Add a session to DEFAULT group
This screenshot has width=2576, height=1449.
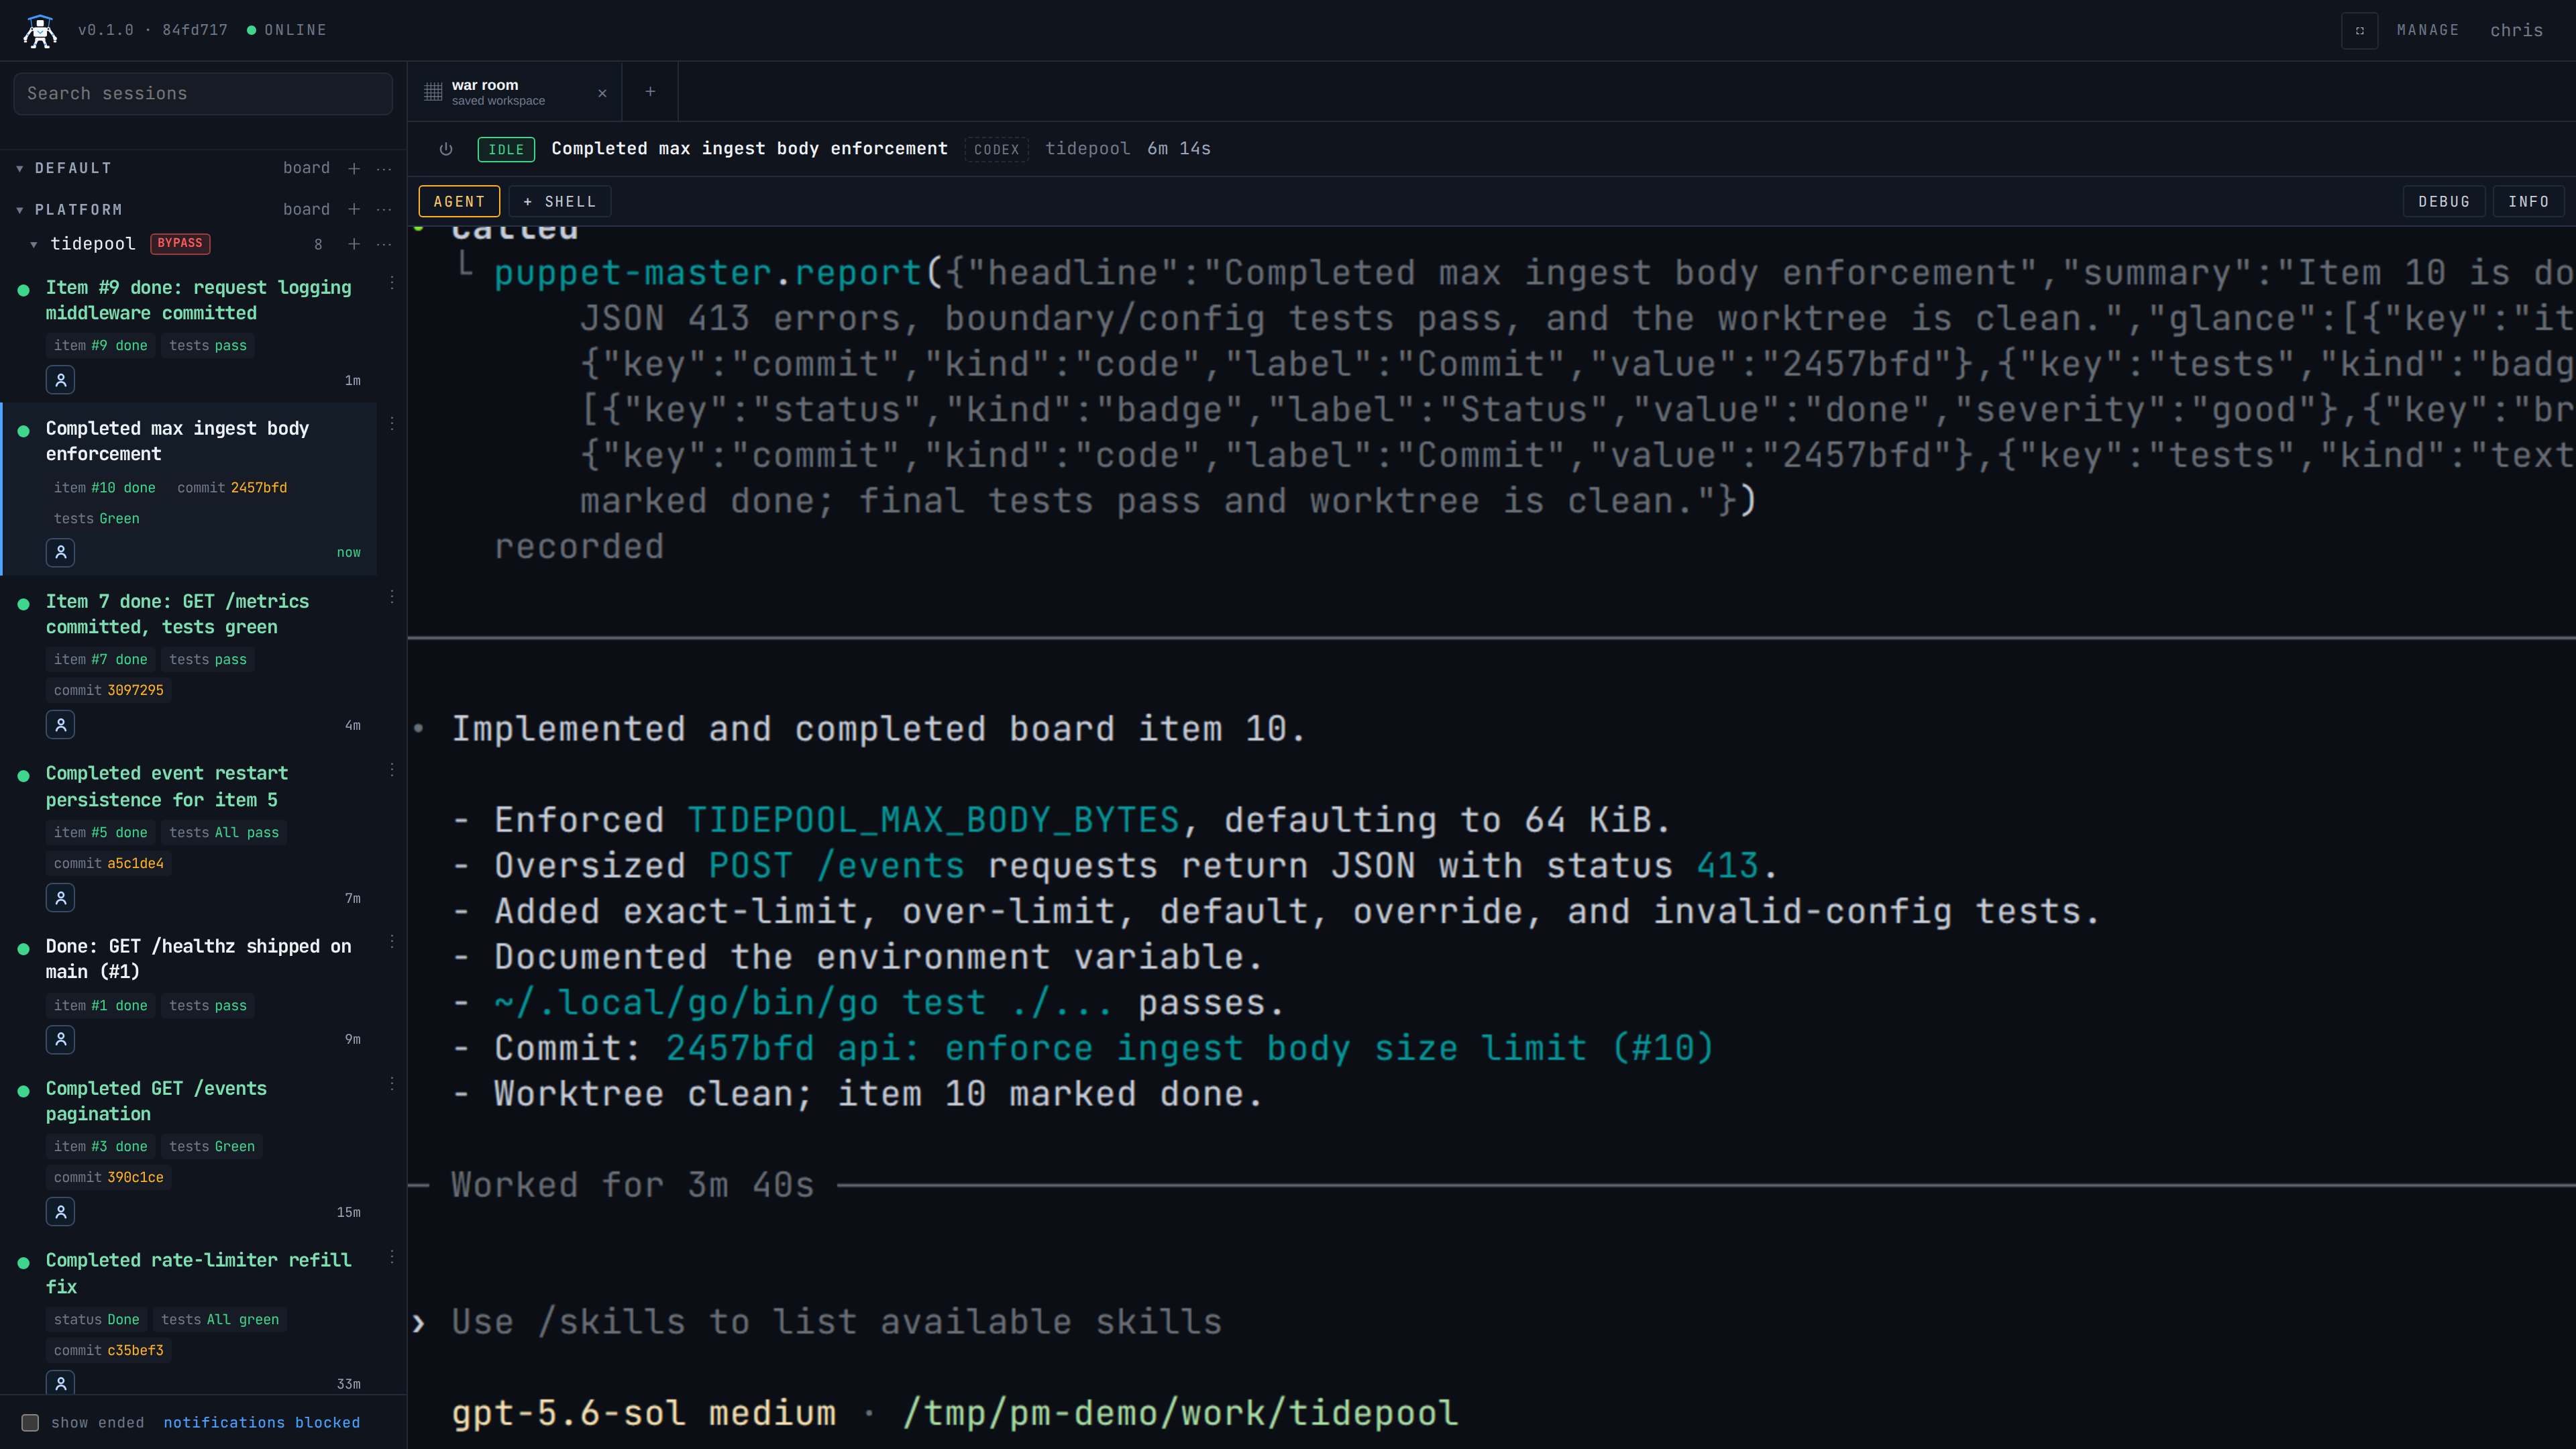click(354, 168)
